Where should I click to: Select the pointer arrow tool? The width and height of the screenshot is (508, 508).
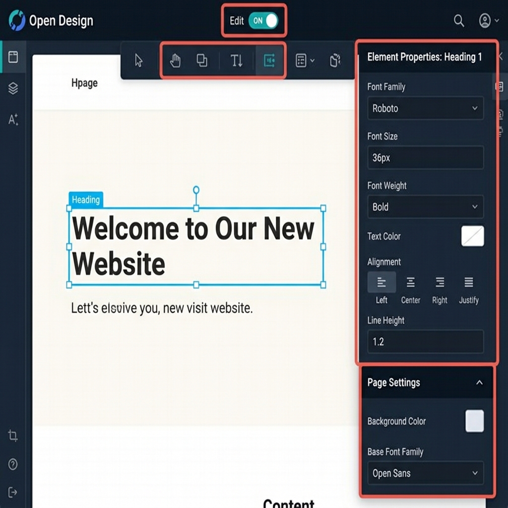tap(139, 61)
